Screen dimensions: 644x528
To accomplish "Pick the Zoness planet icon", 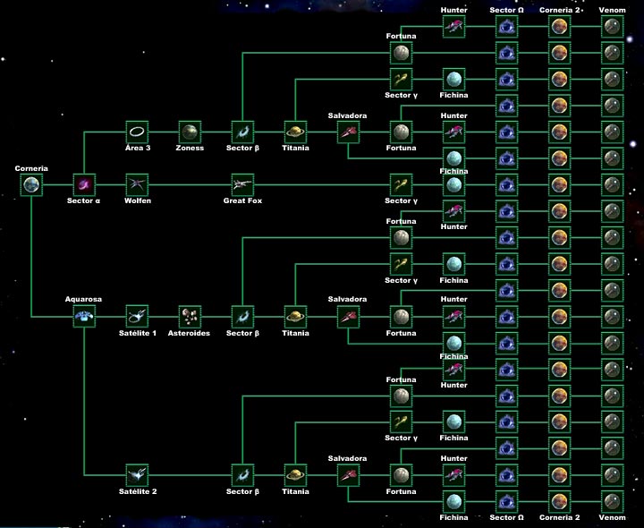I will point(190,132).
